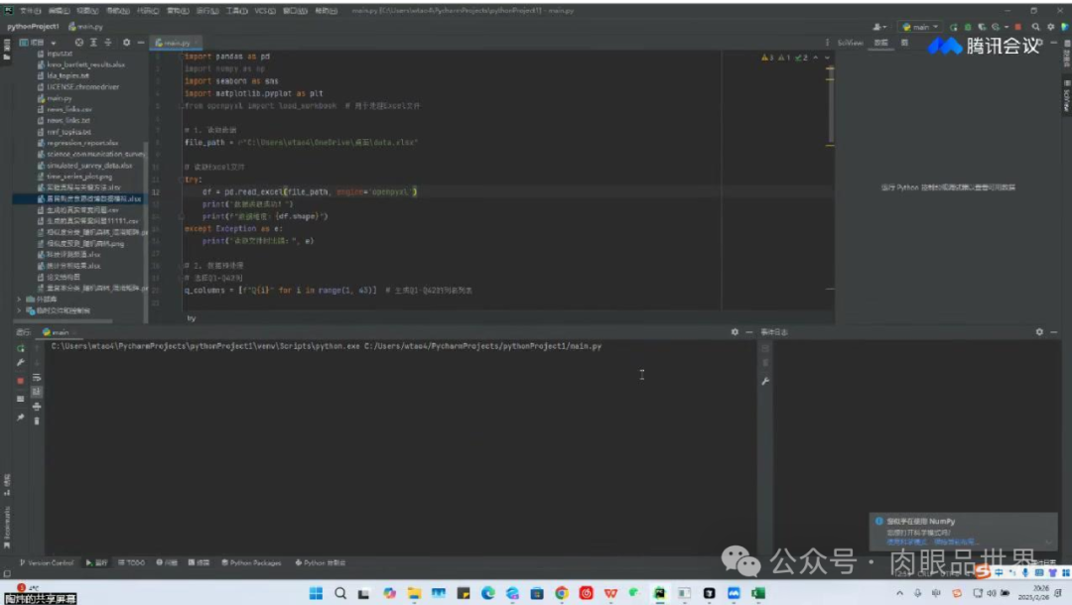
Task: Hide the Run tool window
Action: (x=749, y=332)
